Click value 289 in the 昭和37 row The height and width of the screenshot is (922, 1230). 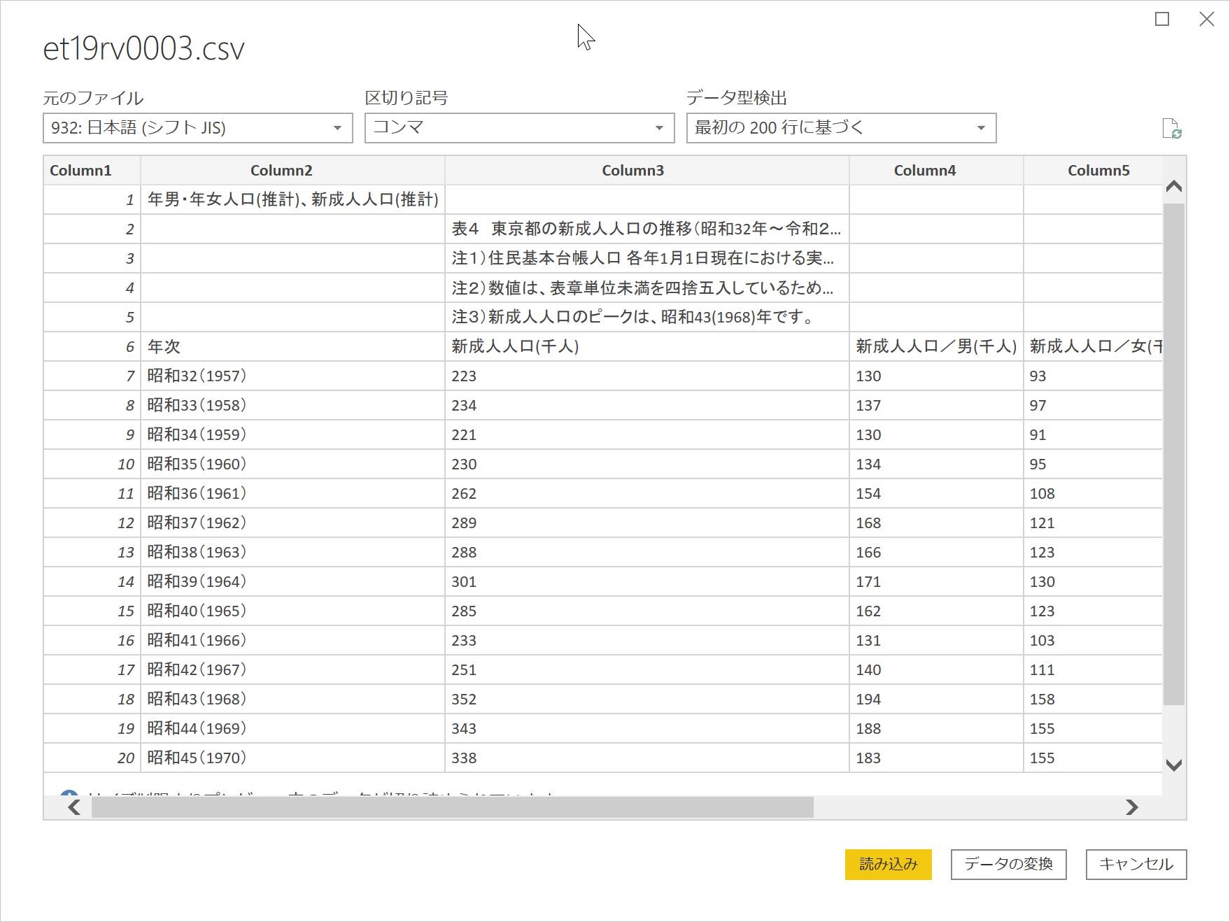(647, 523)
